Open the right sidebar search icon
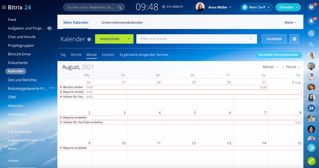 pyautogui.click(x=311, y=45)
